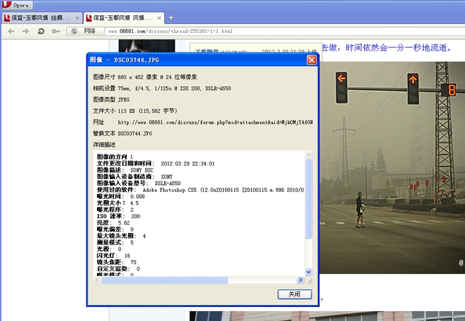Close the first 信宜-玉都风情 tab
465x321 pixels.
[78, 18]
